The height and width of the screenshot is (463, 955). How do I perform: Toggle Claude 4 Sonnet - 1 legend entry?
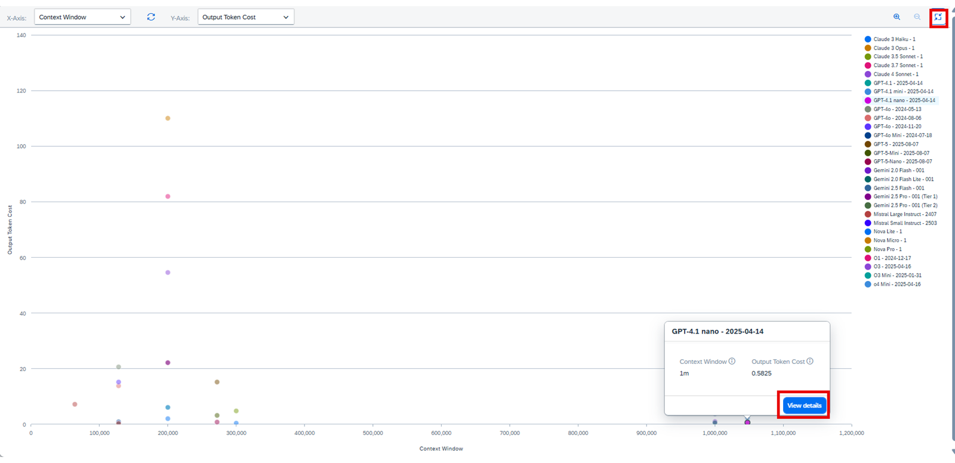point(892,75)
